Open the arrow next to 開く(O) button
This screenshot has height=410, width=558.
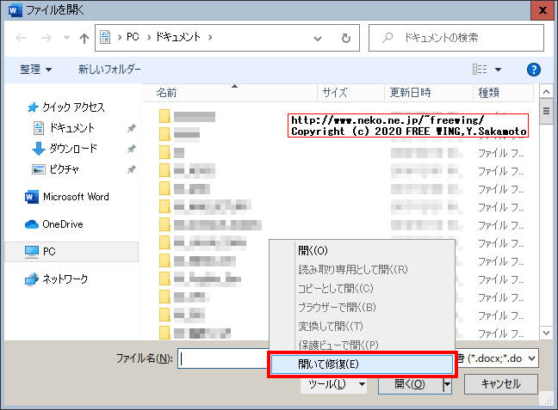click(x=447, y=384)
